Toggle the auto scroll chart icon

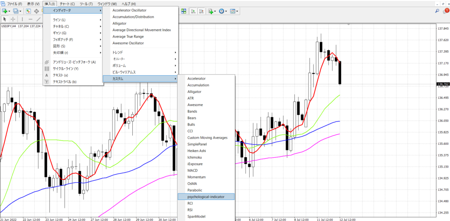pos(193,11)
